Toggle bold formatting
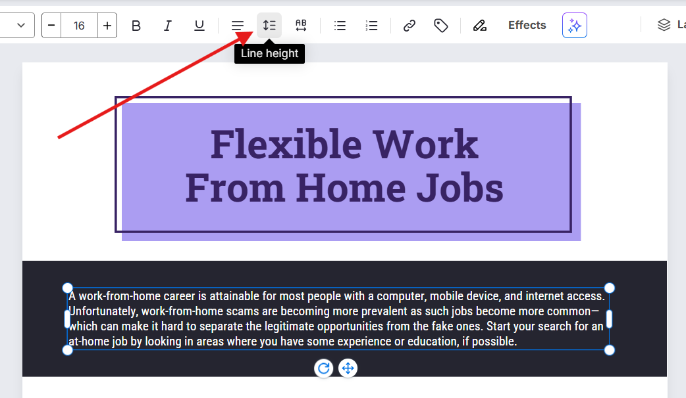 point(136,26)
